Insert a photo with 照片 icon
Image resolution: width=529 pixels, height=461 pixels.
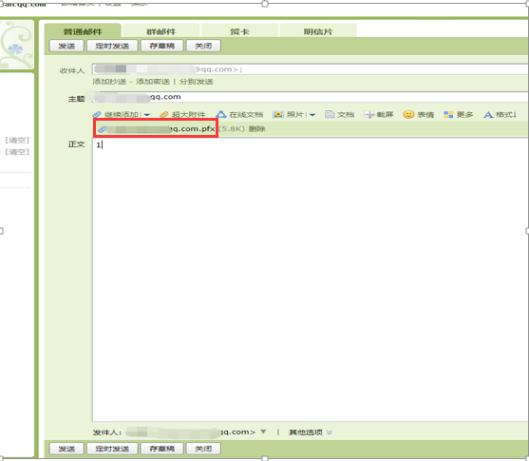[x=278, y=114]
